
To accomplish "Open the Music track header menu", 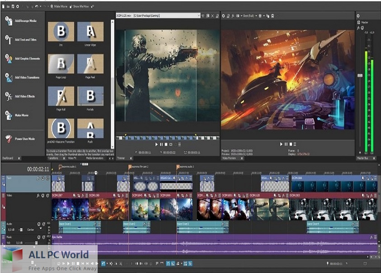I will (3, 236).
